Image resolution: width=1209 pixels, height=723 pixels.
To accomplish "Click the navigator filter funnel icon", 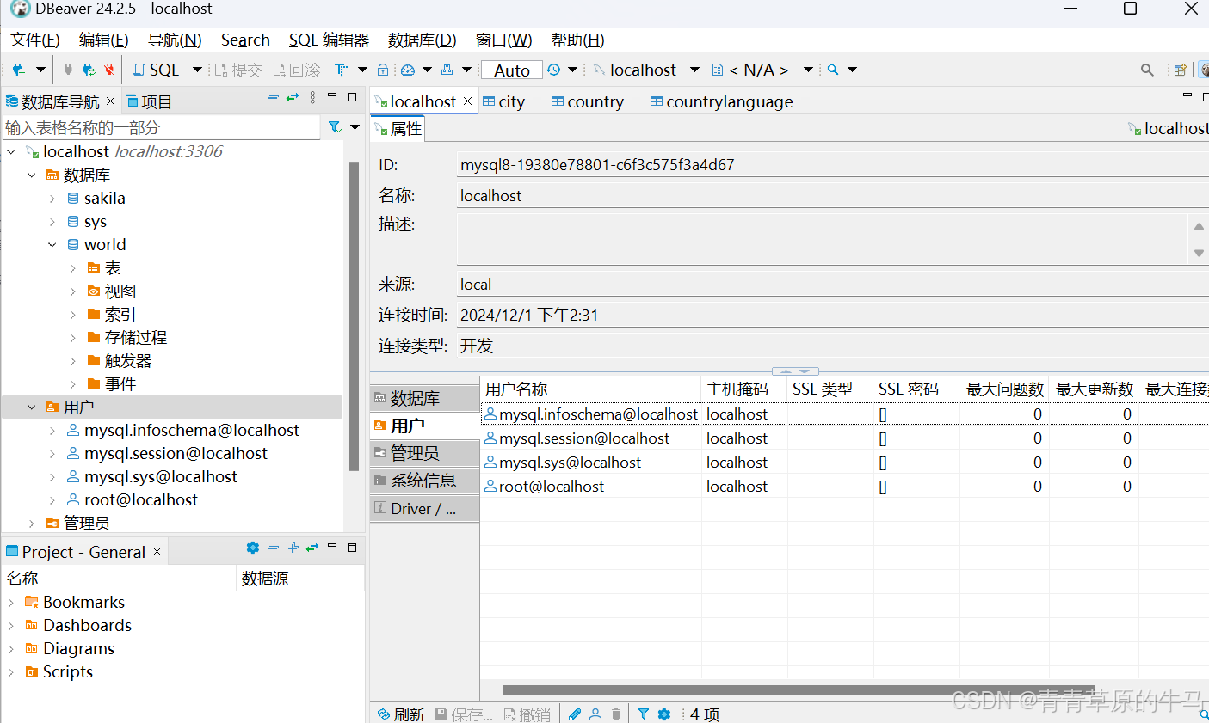I will 336,127.
